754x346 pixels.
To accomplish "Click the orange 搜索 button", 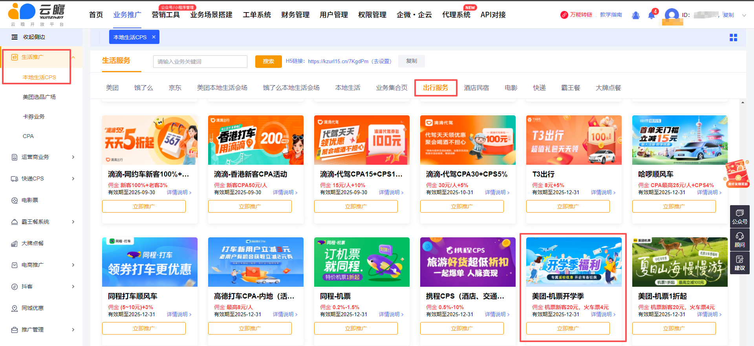I will [269, 61].
